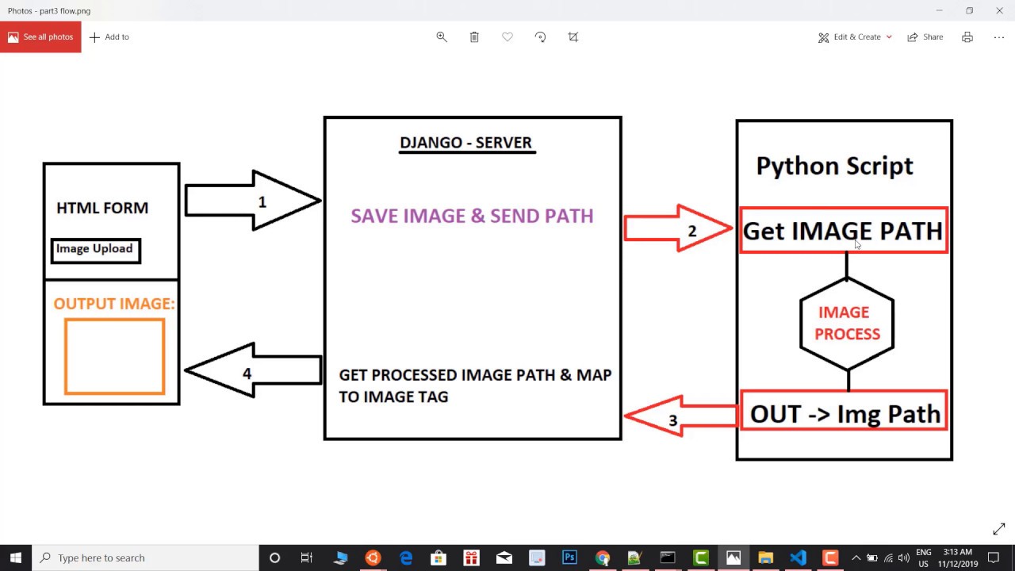Open the Windows Start menu

[16, 558]
